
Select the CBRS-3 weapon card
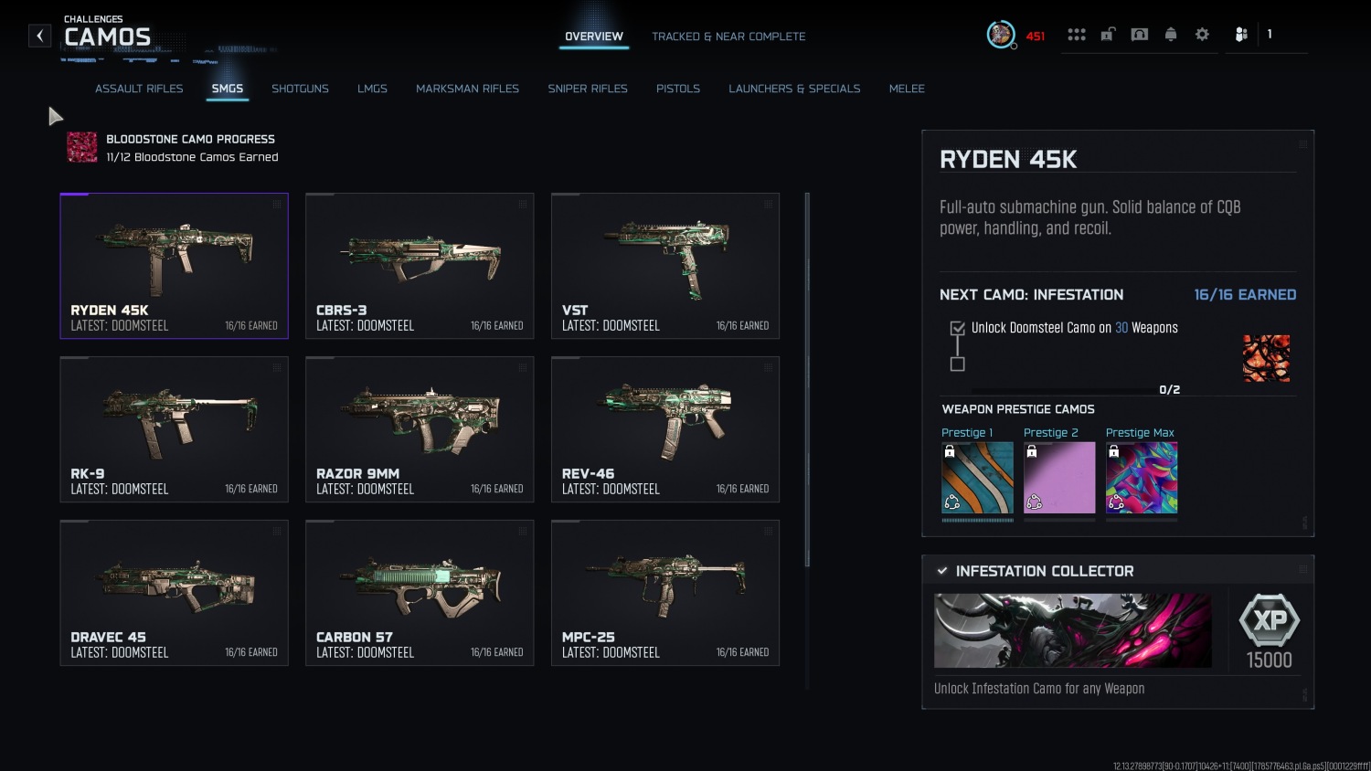(x=420, y=266)
